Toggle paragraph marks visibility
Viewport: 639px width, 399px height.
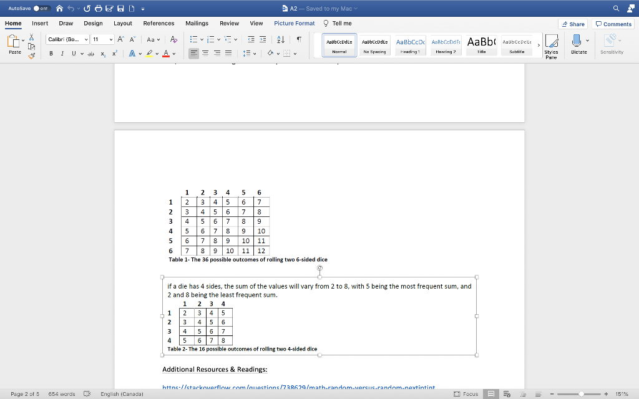coord(300,39)
